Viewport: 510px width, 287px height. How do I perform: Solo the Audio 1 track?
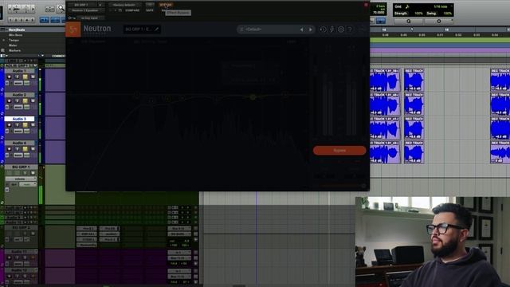point(25,77)
